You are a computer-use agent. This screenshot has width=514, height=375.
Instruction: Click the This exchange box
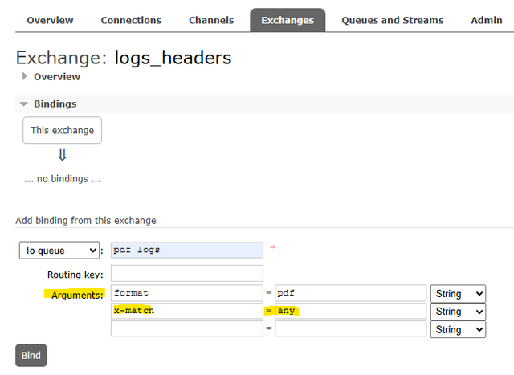click(62, 130)
